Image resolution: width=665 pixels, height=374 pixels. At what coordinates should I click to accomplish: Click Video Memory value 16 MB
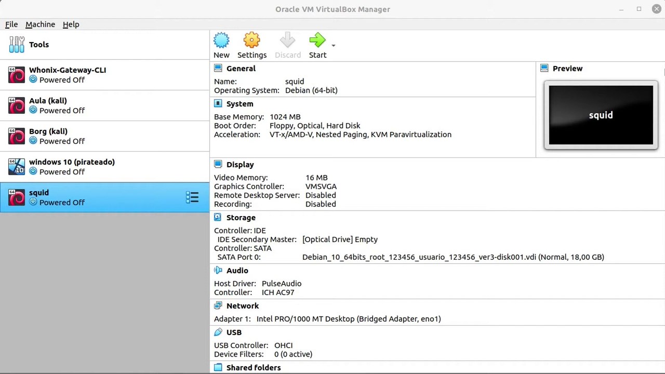[316, 178]
